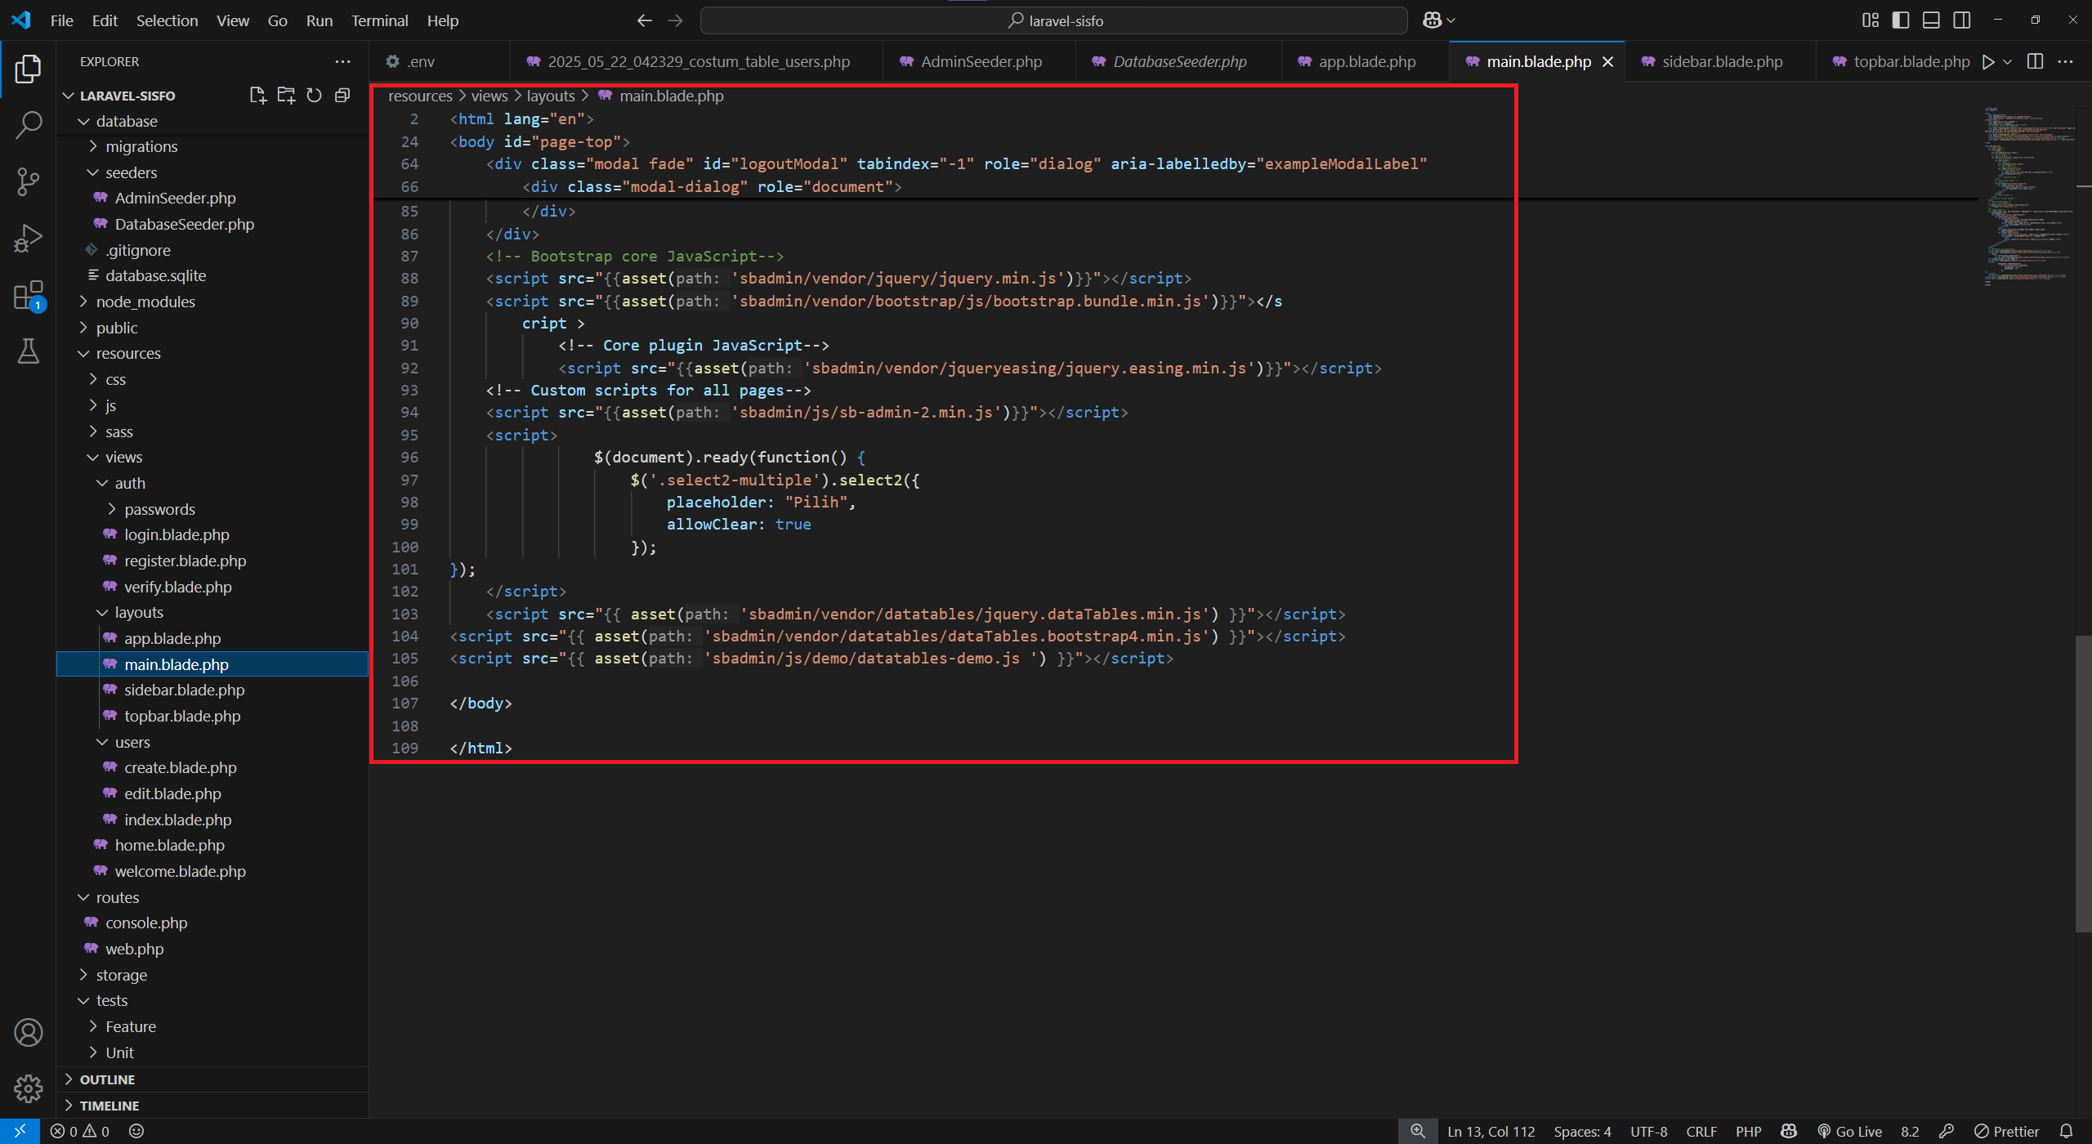Collapse the users folder
This screenshot has height=1144, width=2092.
click(x=131, y=742)
